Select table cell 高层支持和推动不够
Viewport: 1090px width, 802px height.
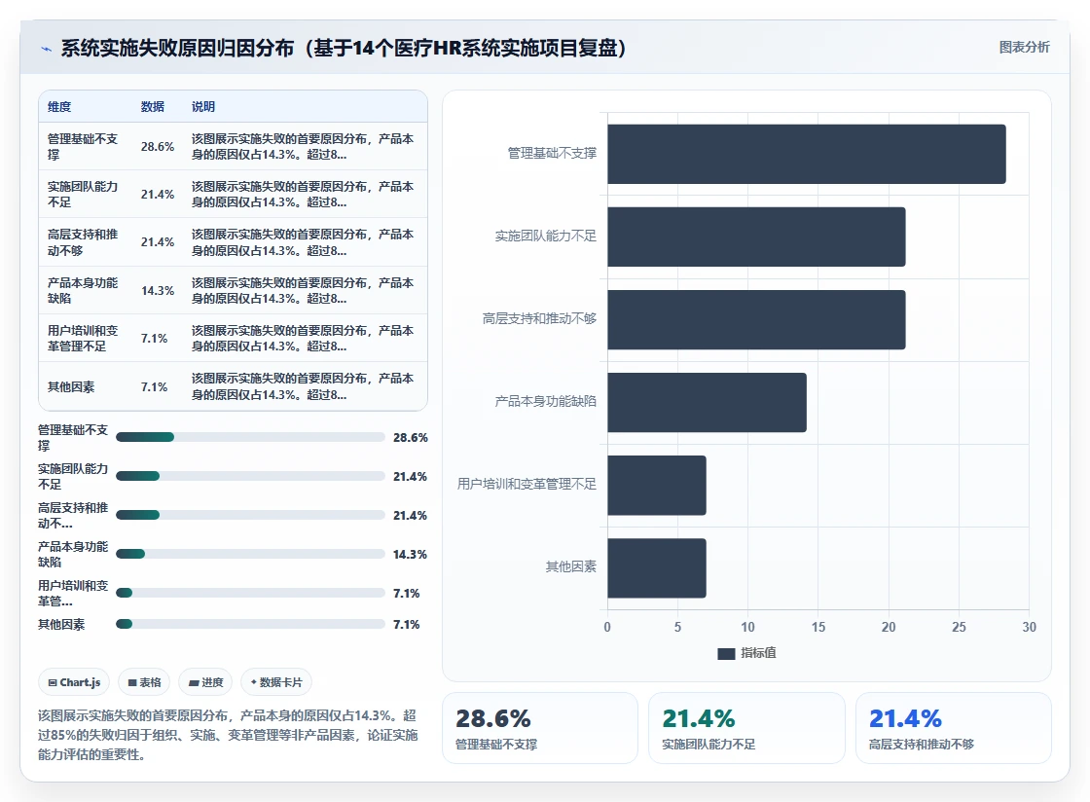[83, 242]
